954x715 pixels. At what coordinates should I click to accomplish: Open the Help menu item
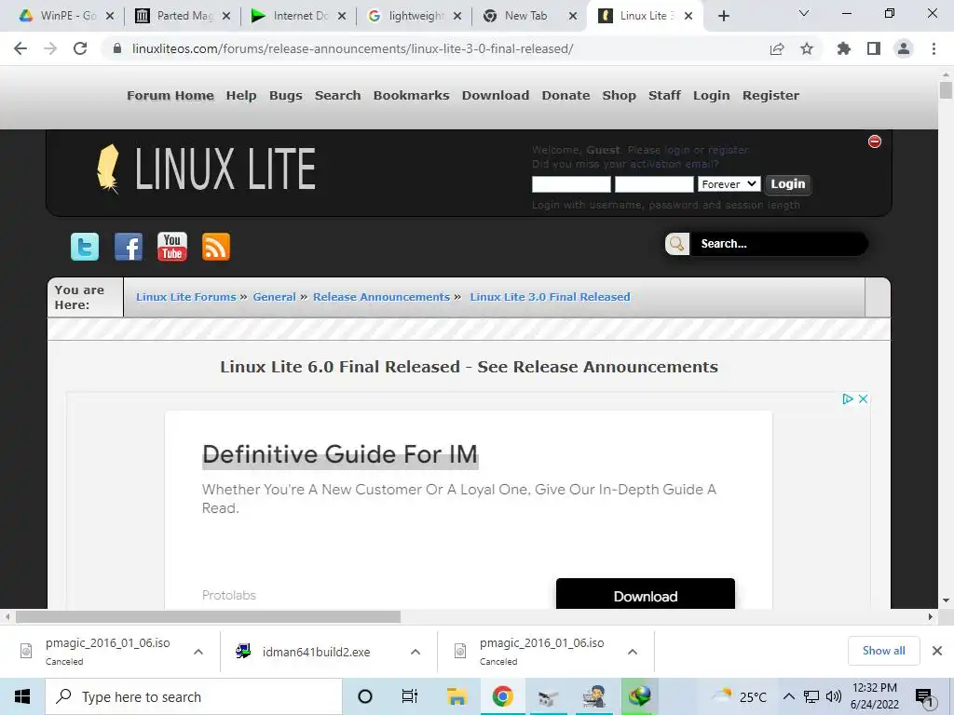click(241, 96)
